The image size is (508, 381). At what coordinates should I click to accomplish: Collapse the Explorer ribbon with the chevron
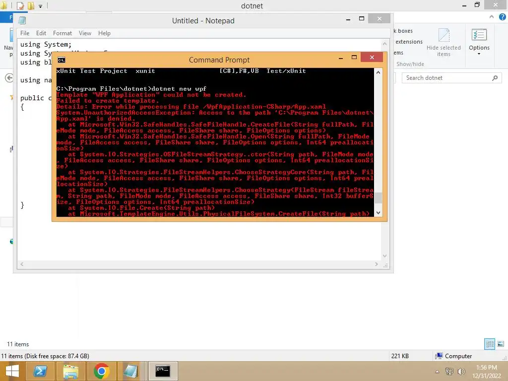coord(492,16)
